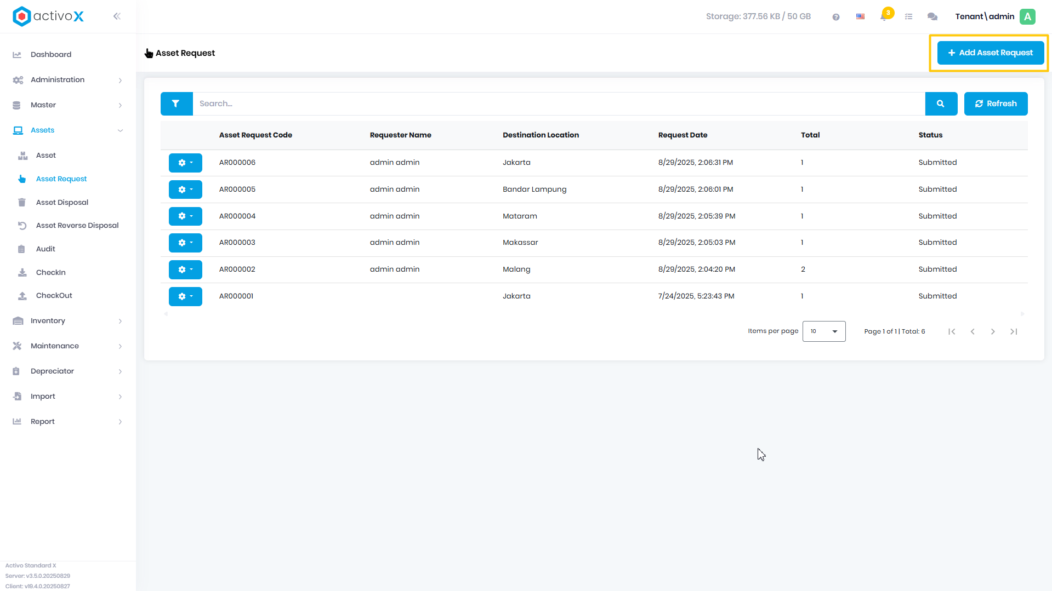Open the CheckOut page
The image size is (1052, 591).
[x=54, y=296]
